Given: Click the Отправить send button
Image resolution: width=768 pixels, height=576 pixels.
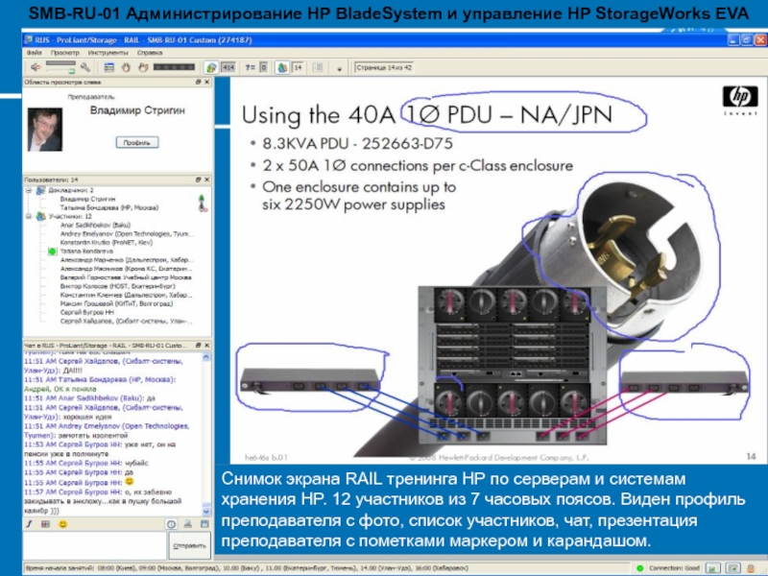Looking at the screenshot, I should click(190, 545).
